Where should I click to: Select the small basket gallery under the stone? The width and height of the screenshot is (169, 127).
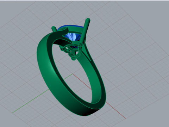(72, 52)
